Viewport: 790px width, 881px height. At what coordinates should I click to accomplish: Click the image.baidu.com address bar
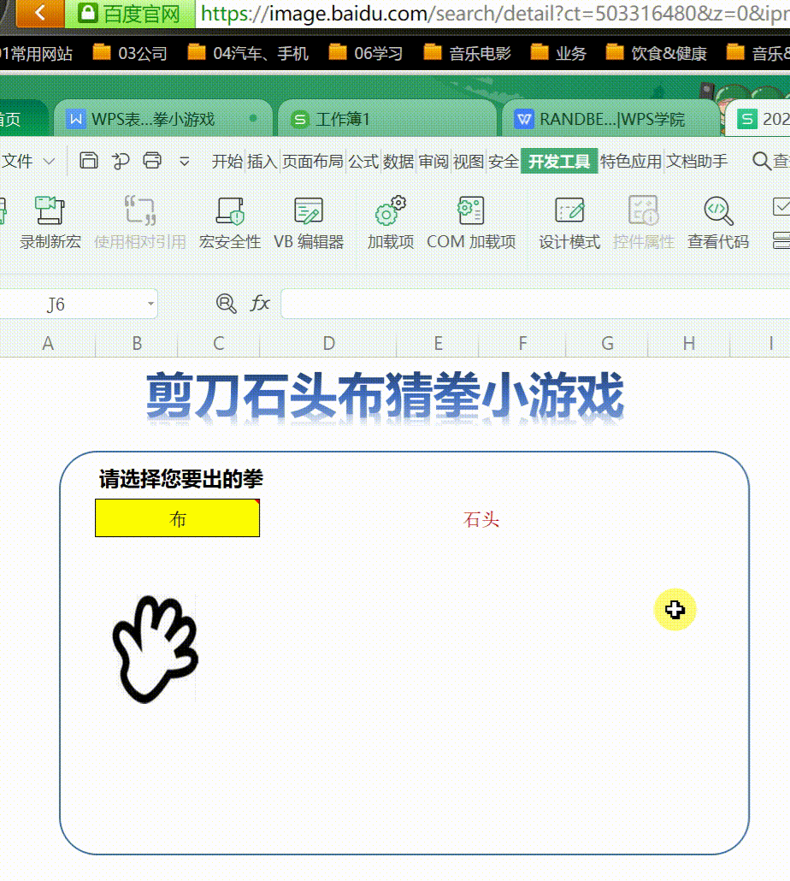point(494,14)
